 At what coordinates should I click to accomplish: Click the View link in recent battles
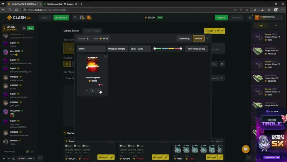pyautogui.click(x=219, y=141)
